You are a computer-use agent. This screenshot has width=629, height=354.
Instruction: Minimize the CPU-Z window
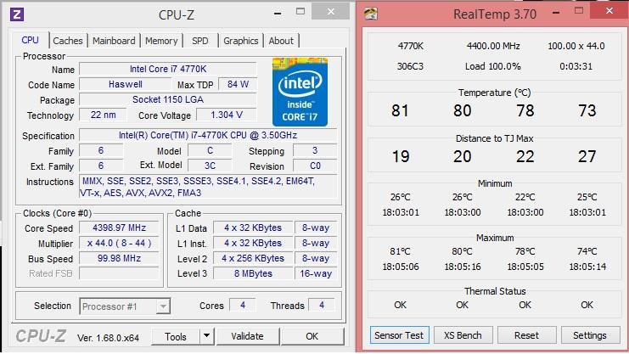coord(278,14)
